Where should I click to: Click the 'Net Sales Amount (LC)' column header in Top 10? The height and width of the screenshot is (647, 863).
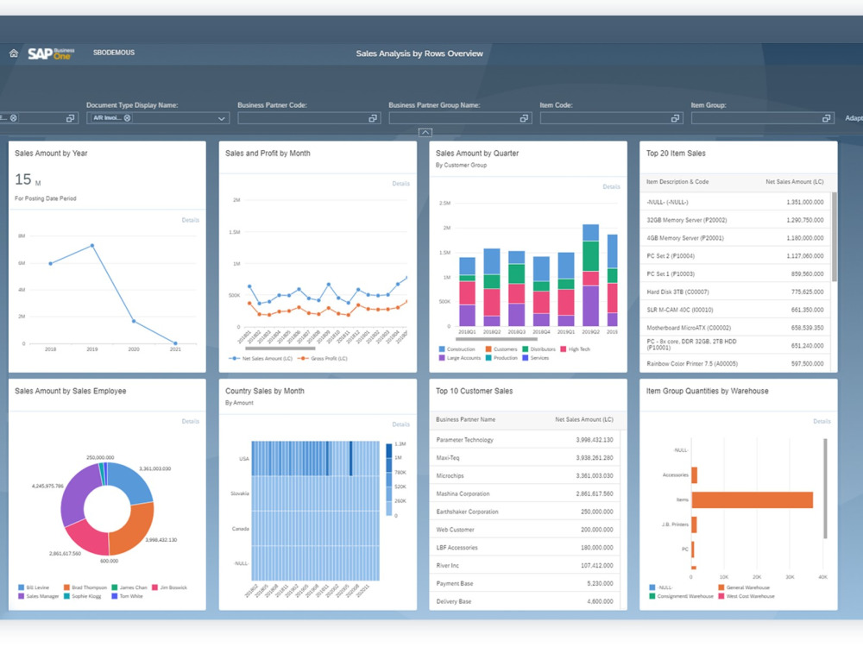point(583,419)
